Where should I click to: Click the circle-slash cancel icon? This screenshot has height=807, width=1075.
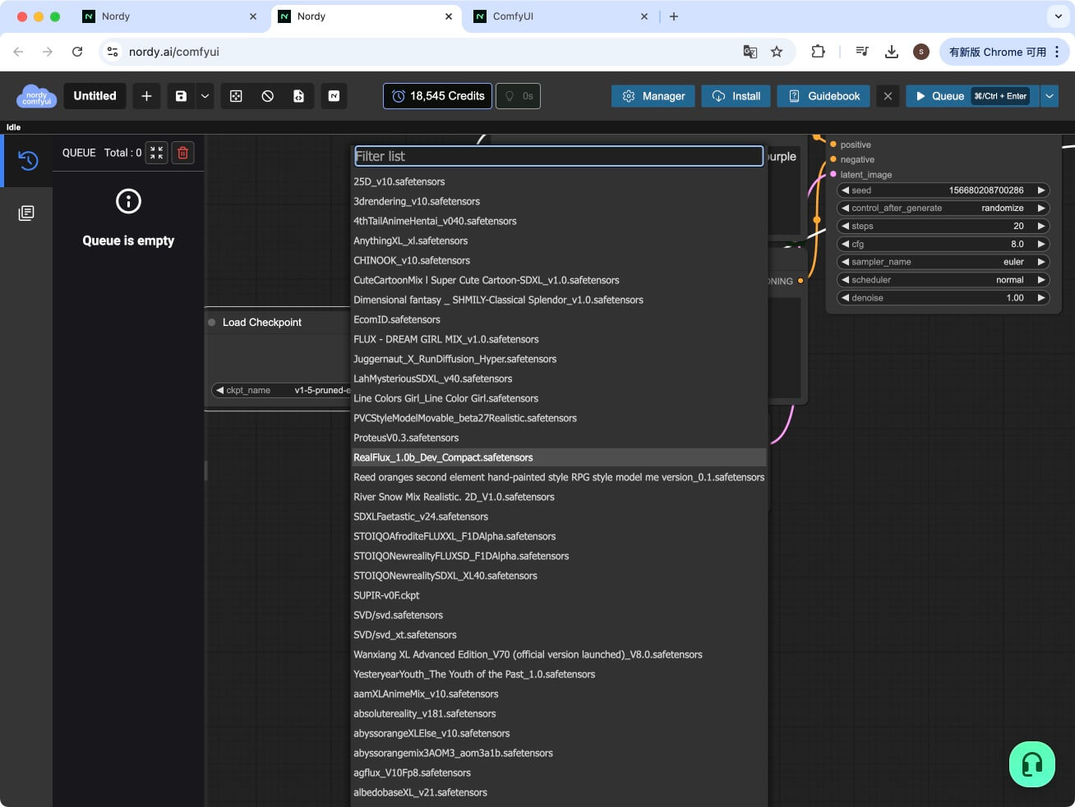[x=267, y=96]
